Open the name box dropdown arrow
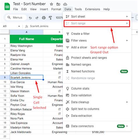 [x=19, y=26]
